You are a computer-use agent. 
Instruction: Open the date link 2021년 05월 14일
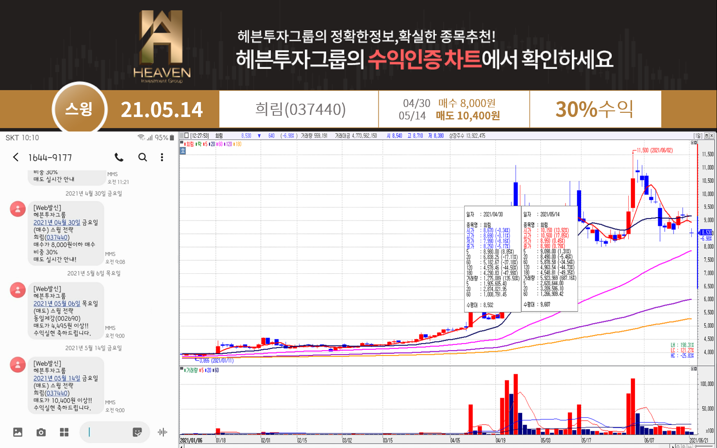pyautogui.click(x=57, y=378)
